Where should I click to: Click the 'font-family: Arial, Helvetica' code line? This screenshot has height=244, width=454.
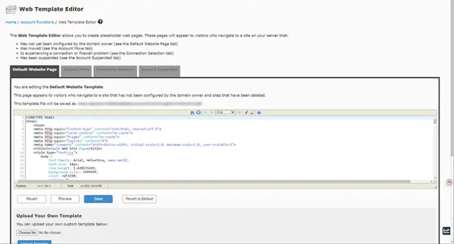(x=88, y=160)
